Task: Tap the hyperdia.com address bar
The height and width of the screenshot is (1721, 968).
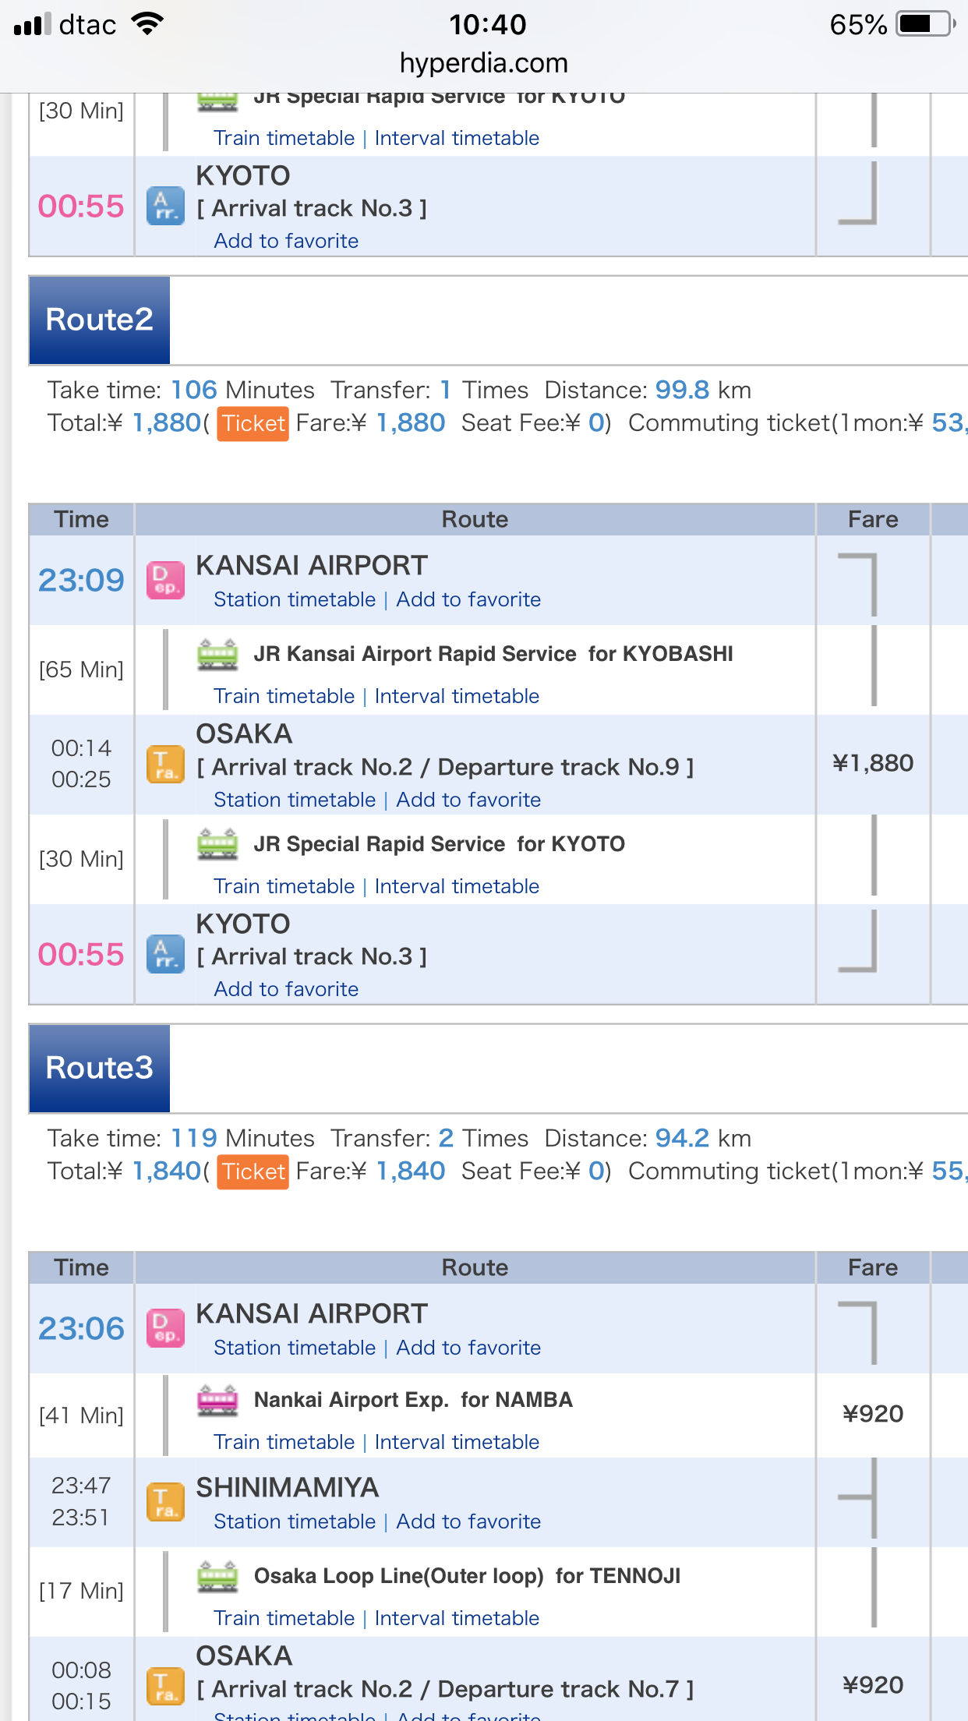Action: [483, 62]
